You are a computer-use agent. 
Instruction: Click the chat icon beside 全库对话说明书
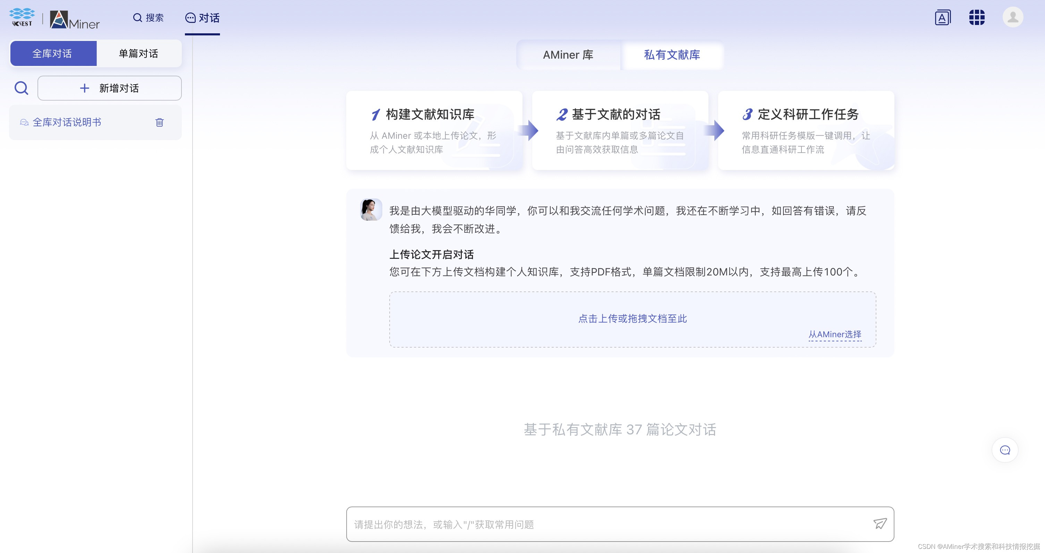tap(24, 122)
